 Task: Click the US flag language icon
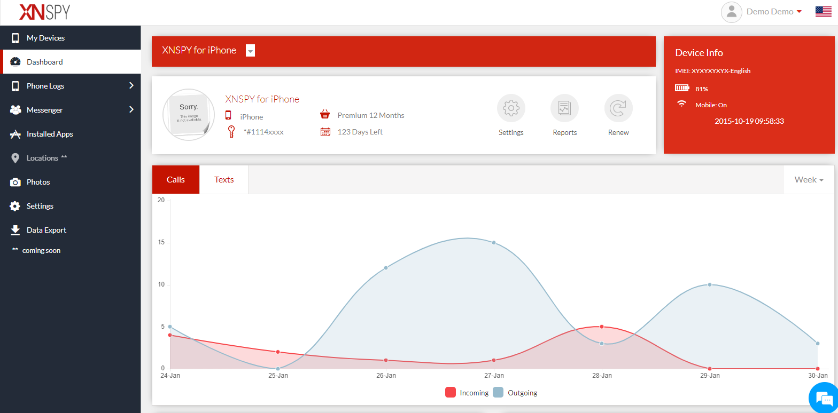pyautogui.click(x=823, y=12)
